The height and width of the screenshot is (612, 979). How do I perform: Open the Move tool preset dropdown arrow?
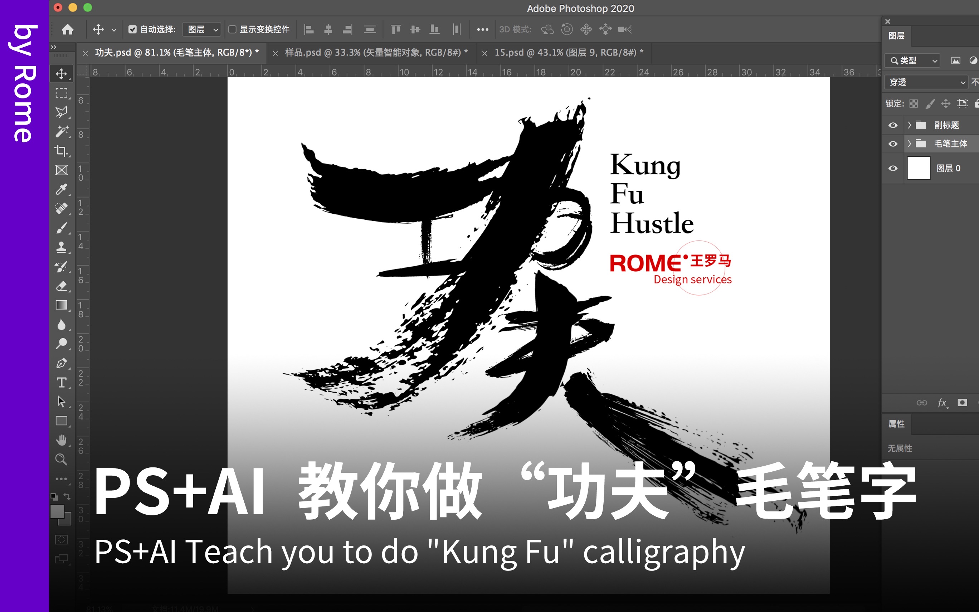(x=114, y=30)
